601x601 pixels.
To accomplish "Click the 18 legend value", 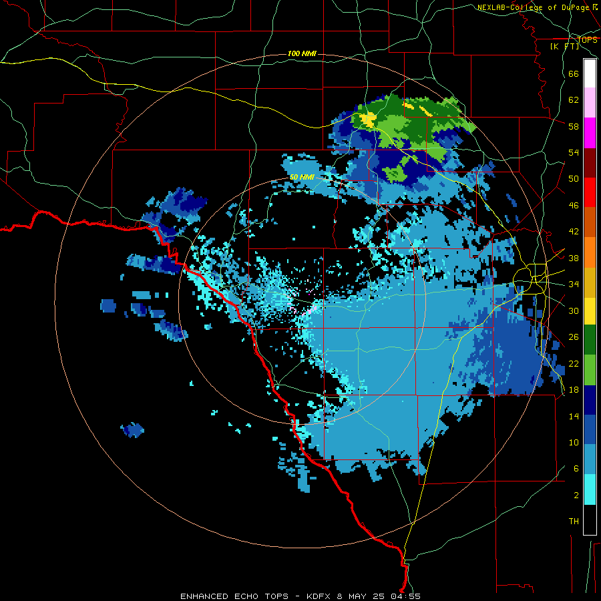I will (x=574, y=390).
